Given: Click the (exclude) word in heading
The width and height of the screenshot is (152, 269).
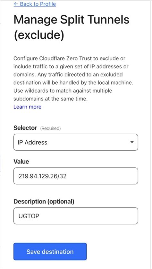Looking at the screenshot, I should pos(39,36).
